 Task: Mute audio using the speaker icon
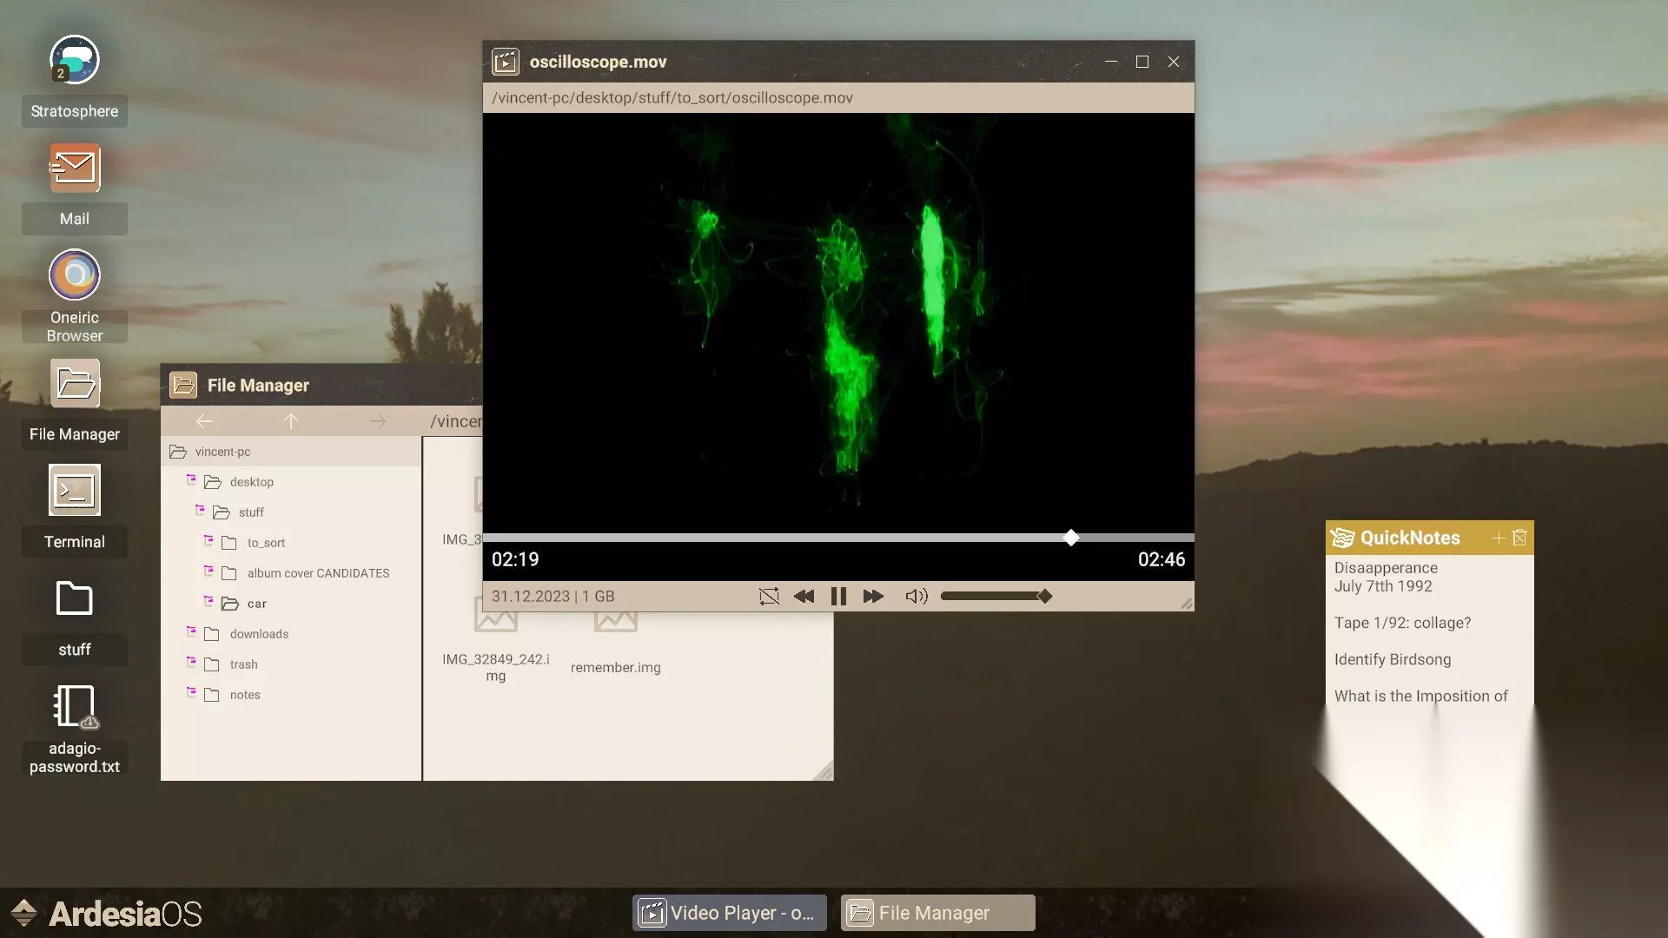(x=917, y=597)
